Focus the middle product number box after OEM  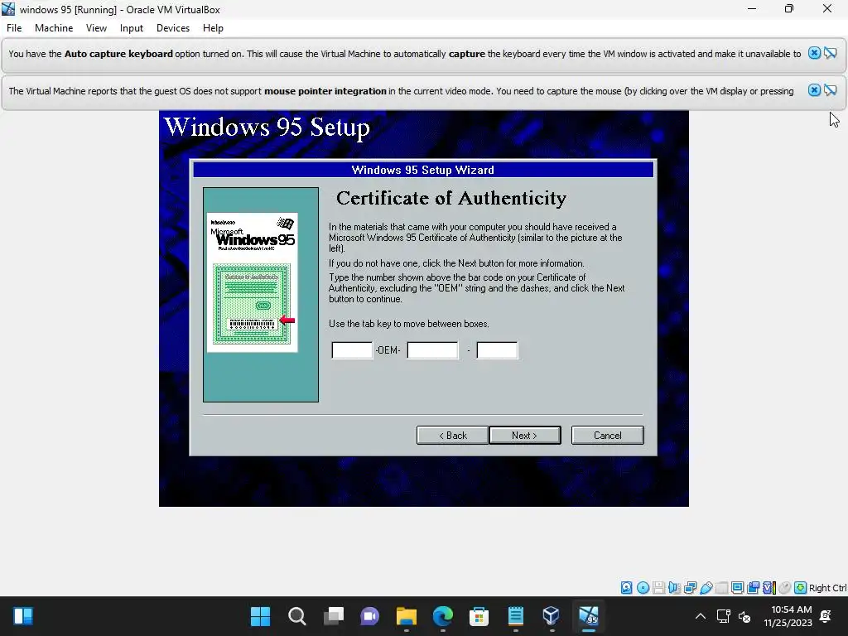pyautogui.click(x=432, y=350)
